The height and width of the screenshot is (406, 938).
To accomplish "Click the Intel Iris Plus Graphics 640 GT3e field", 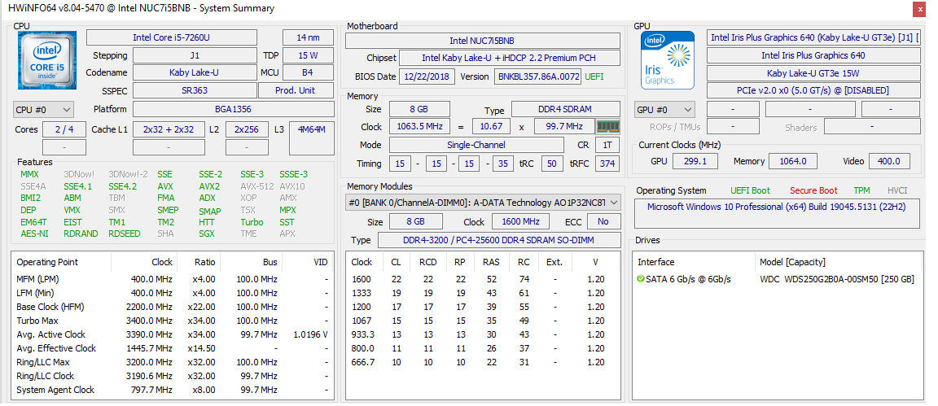I will [x=813, y=37].
